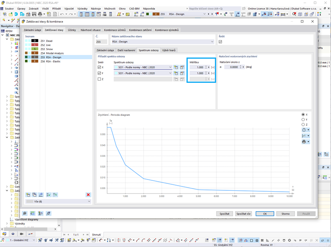Toggle the Řešit checkbox
Image resolution: width=331 pixels, height=247 pixels.
click(x=220, y=42)
